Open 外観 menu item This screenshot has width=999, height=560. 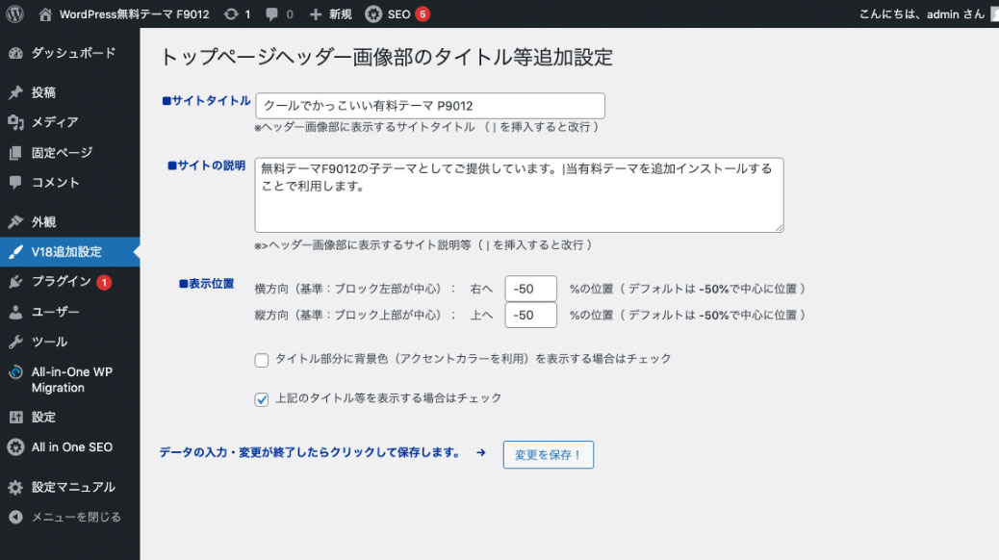pyautogui.click(x=70, y=221)
